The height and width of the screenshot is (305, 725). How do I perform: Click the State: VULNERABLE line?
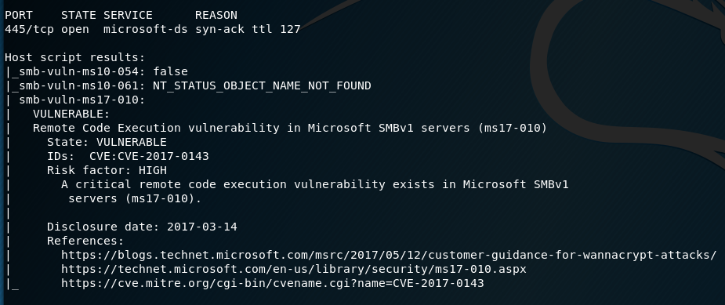click(107, 142)
